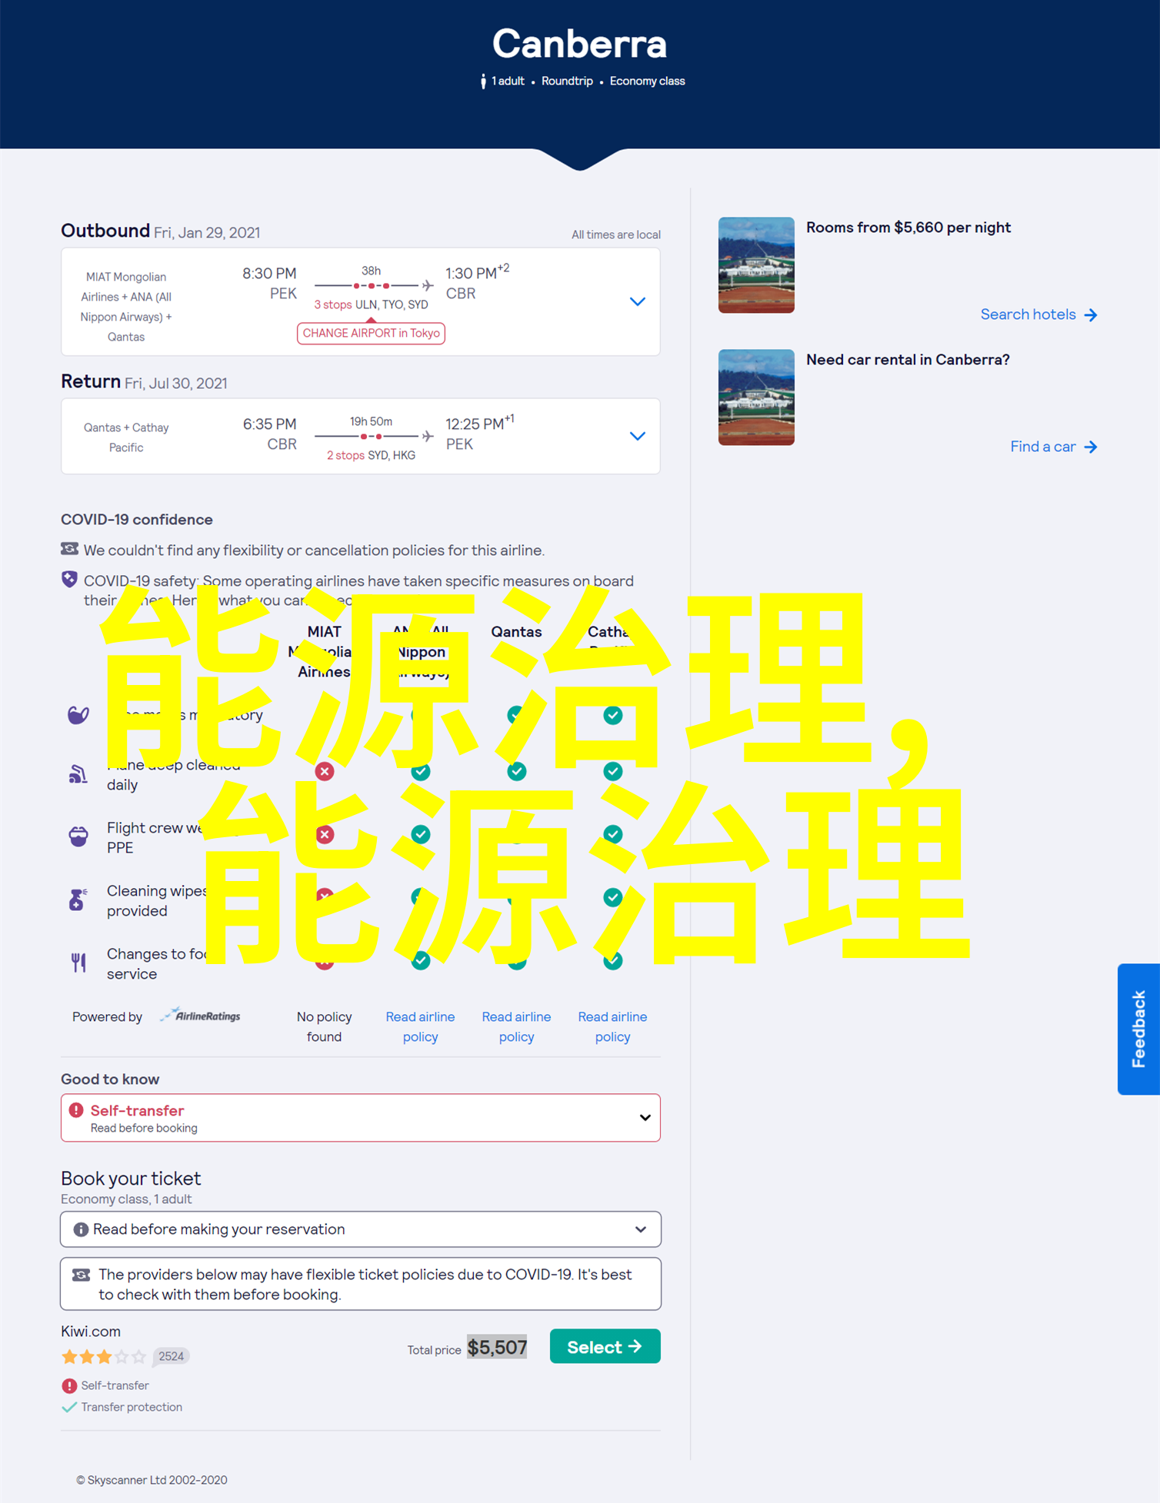The width and height of the screenshot is (1160, 1503).
Task: Click the car rental Canberra thumbnail
Action: coord(756,397)
